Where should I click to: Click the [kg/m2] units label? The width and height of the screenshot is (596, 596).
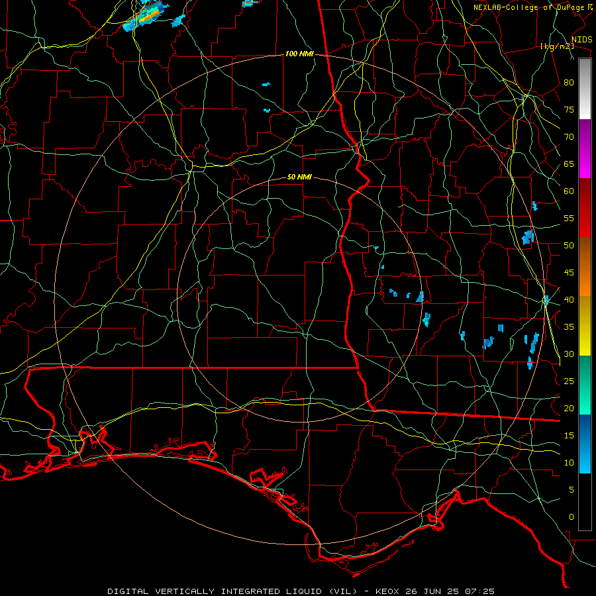coord(557,46)
